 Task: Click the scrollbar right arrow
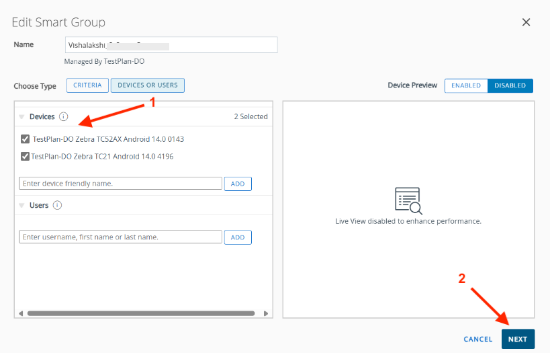pos(266,313)
